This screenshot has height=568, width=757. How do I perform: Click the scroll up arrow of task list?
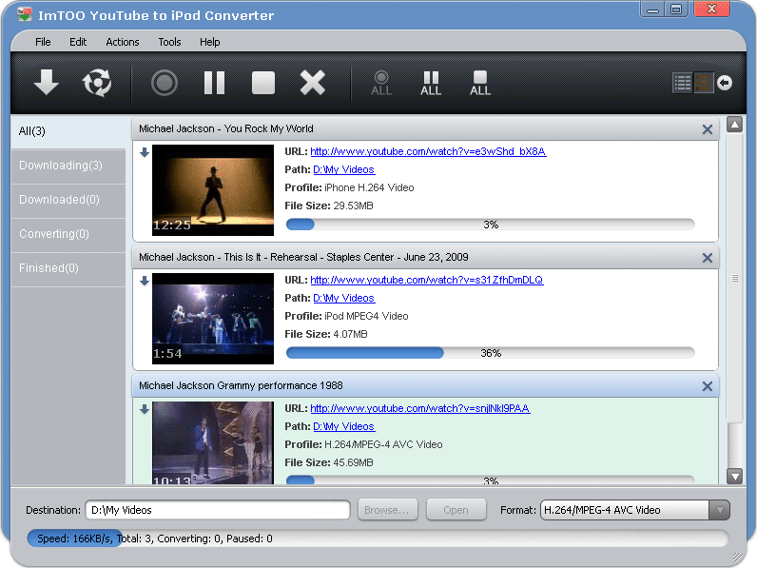[x=734, y=125]
